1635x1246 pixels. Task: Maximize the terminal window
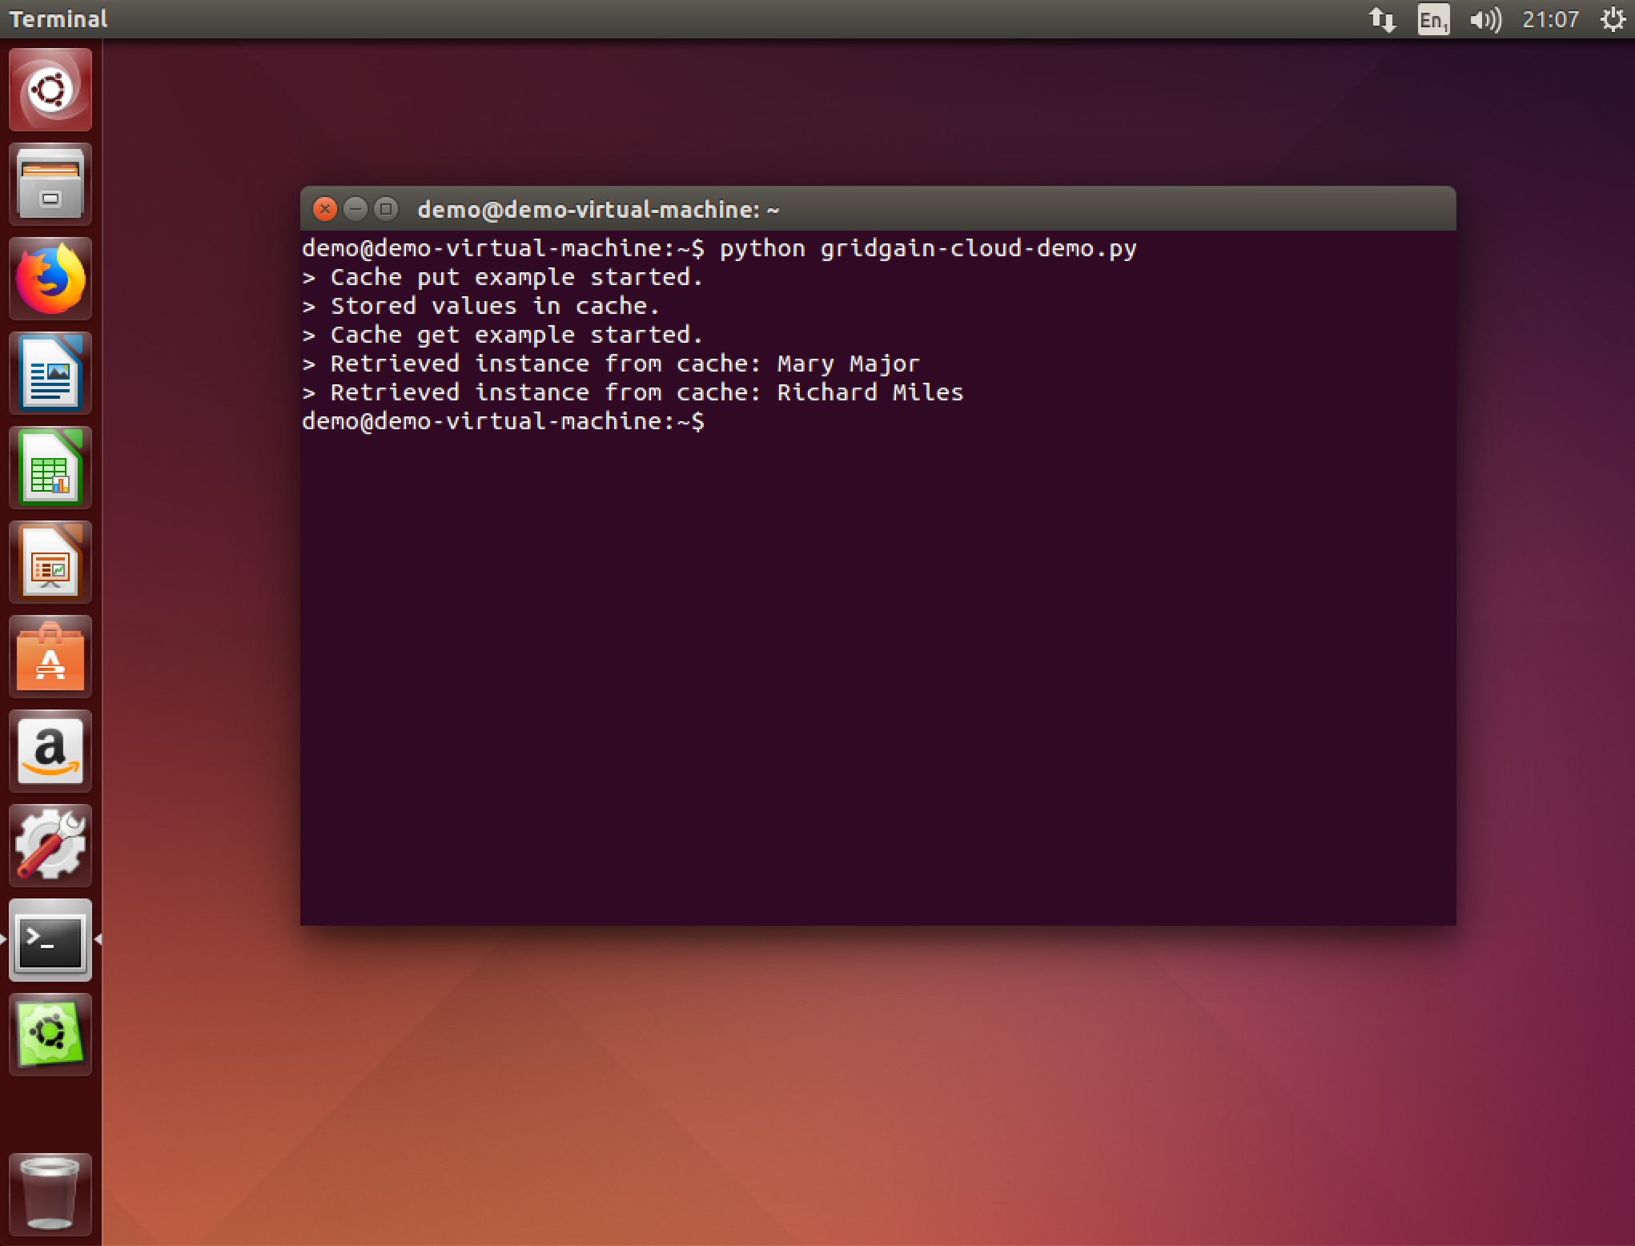point(385,210)
